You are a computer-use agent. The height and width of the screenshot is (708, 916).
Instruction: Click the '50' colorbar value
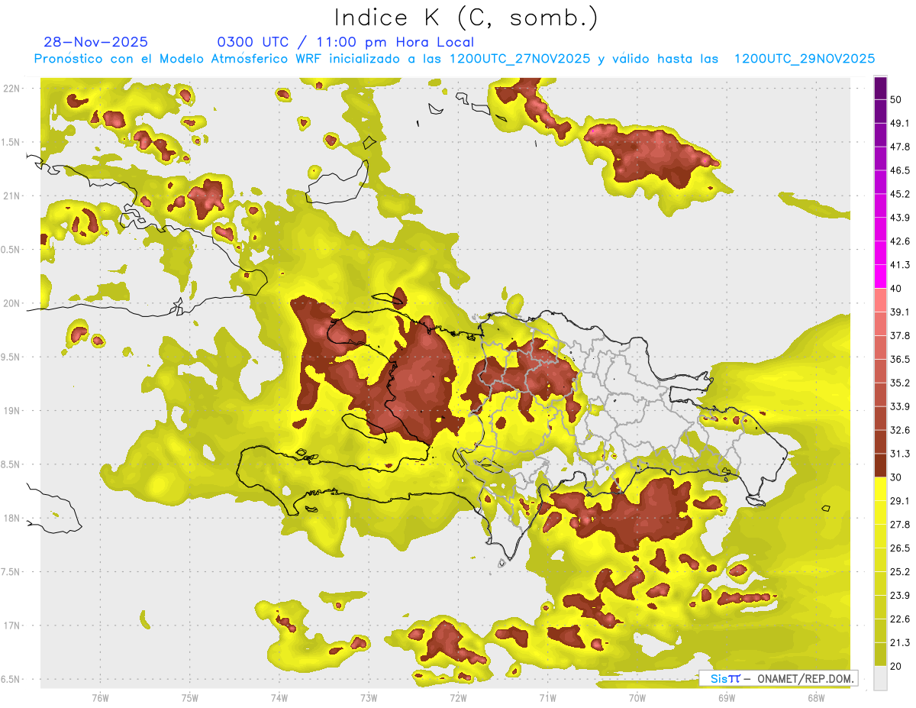(896, 99)
